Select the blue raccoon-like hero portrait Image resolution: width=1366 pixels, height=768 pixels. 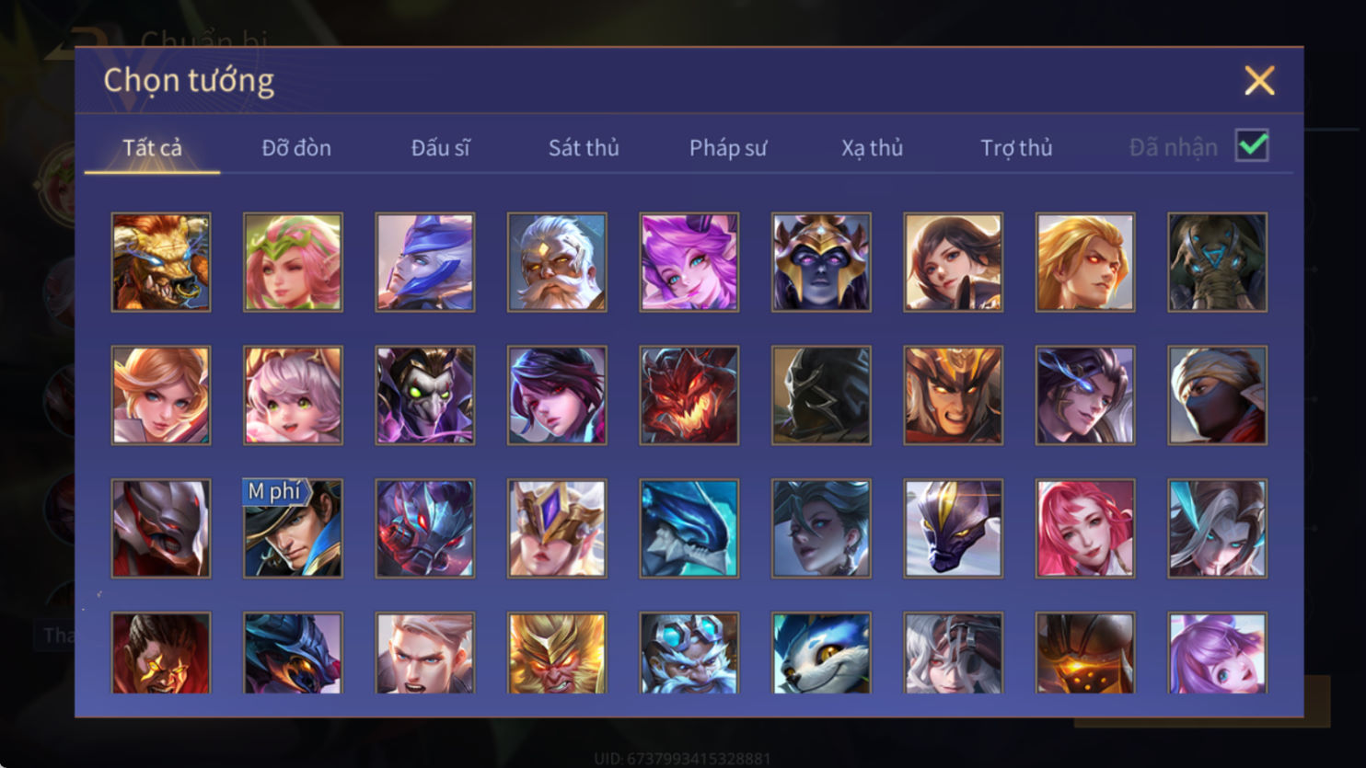[x=821, y=653]
